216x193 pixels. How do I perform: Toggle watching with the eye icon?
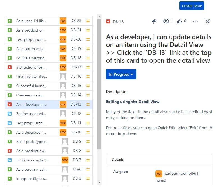coord(166,21)
